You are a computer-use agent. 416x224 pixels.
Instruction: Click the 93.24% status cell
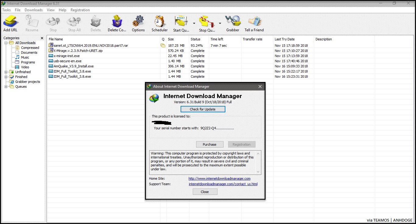197,46
